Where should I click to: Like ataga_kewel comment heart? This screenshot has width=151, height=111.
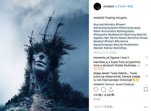(146, 77)
